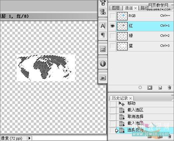Switch to the 图层 tab

point(116,8)
